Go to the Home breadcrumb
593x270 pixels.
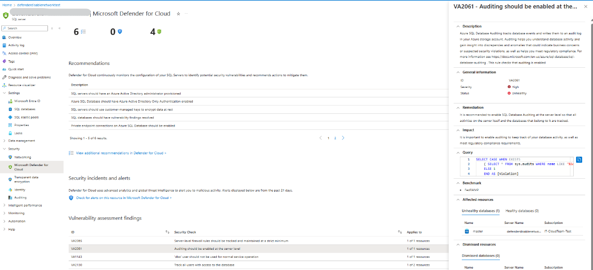pyautogui.click(x=7, y=4)
